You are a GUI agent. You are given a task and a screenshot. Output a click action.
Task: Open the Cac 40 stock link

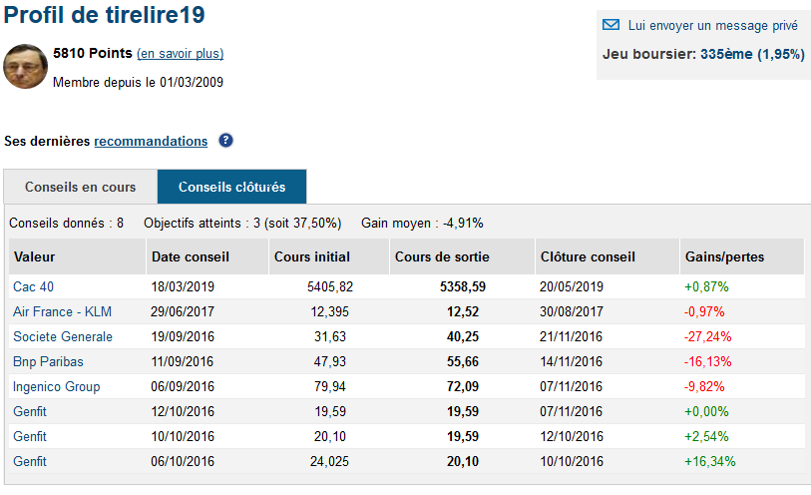33,286
